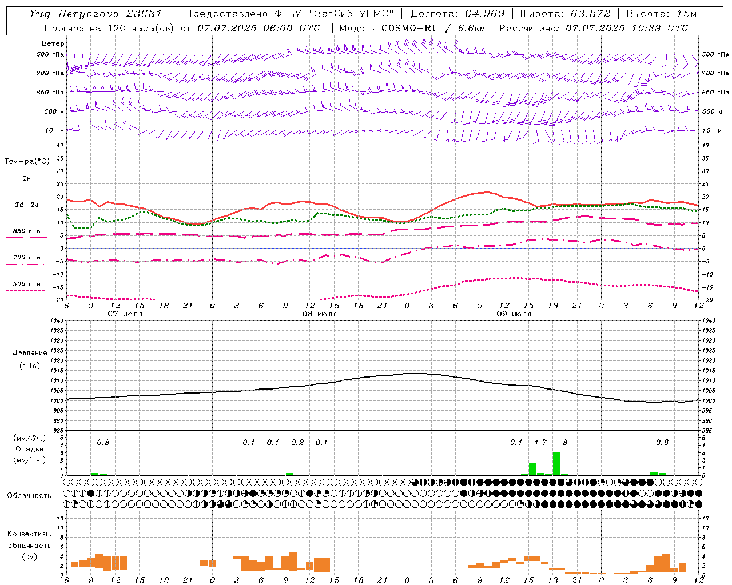Click the station name Yug_Beryozovo_23631
732x585 pixels.
coord(96,14)
